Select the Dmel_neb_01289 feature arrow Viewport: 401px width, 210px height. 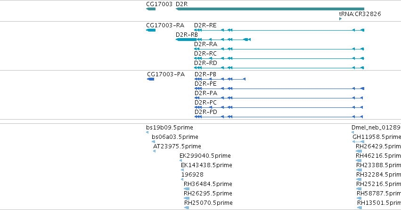pyautogui.click(x=353, y=132)
